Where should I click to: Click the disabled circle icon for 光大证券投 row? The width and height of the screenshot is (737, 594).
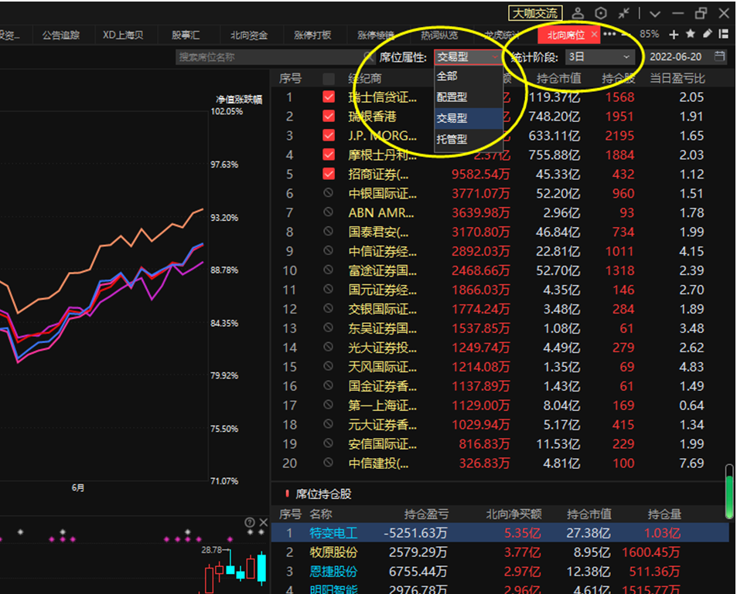[x=329, y=347]
